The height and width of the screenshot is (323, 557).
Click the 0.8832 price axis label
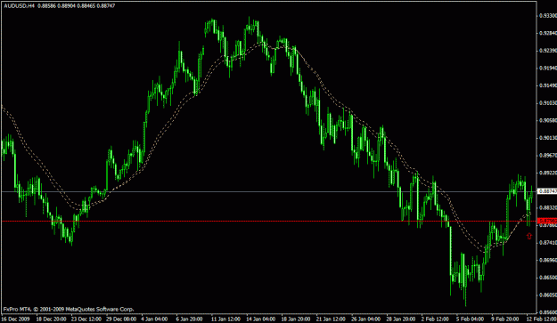tap(548, 207)
